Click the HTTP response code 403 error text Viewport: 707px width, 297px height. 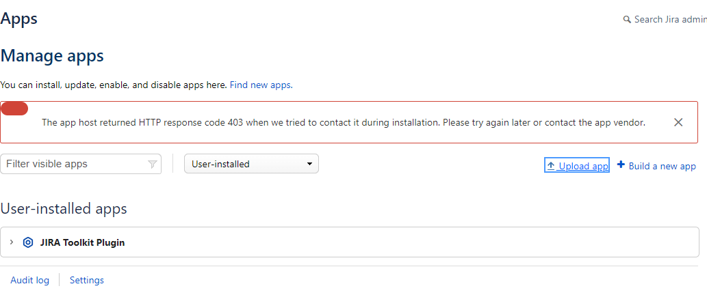[344, 122]
